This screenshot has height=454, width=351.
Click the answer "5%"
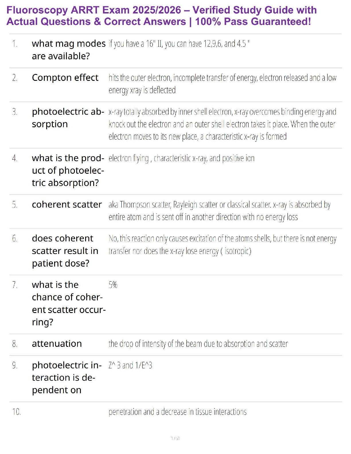click(x=113, y=285)
